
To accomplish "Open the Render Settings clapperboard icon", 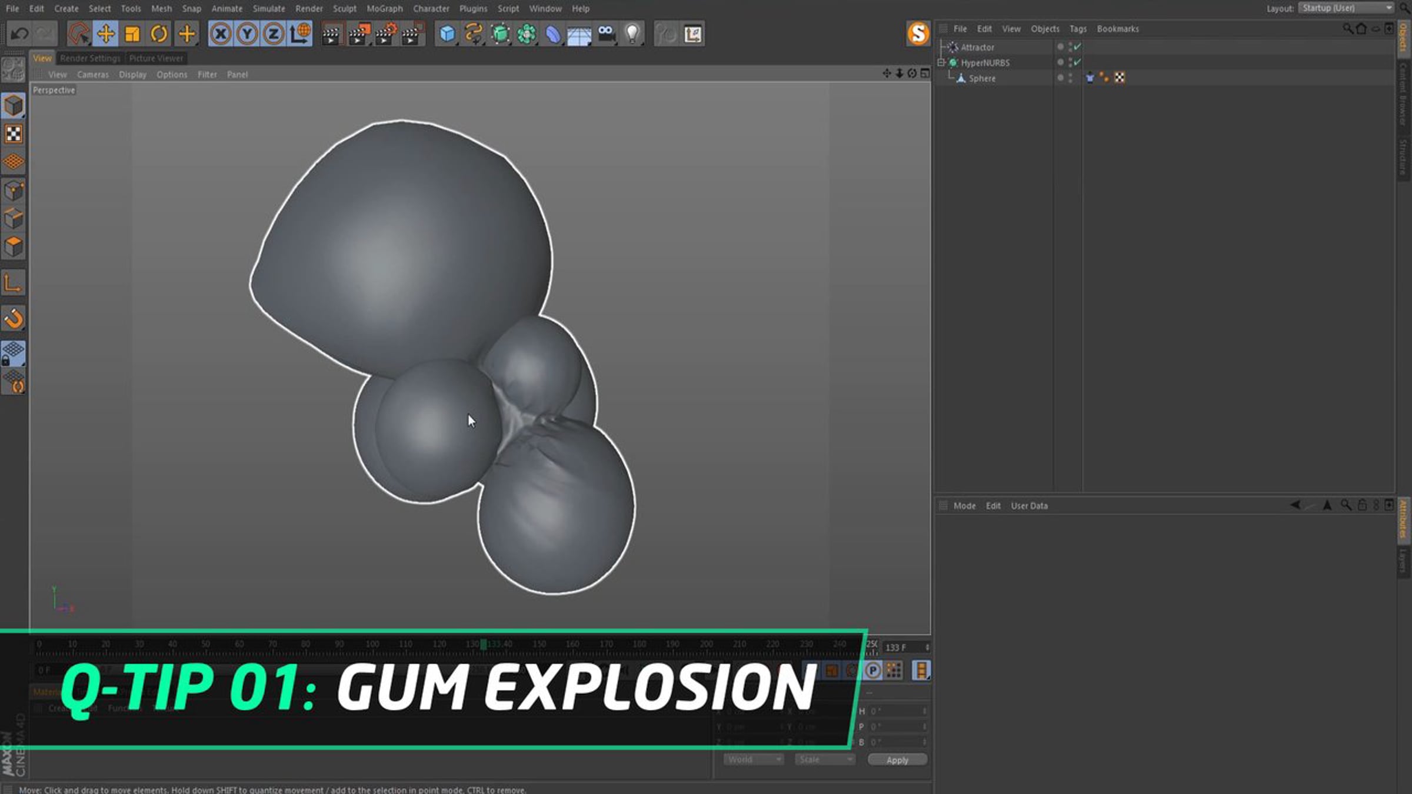I will click(x=385, y=34).
